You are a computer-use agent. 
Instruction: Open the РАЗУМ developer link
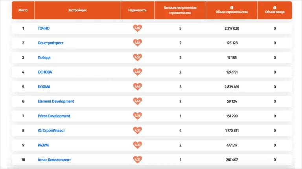[43, 145]
